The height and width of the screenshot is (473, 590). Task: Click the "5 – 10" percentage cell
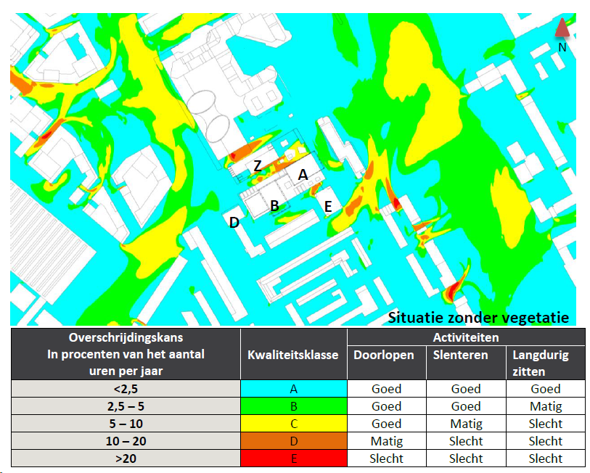pyautogui.click(x=126, y=424)
